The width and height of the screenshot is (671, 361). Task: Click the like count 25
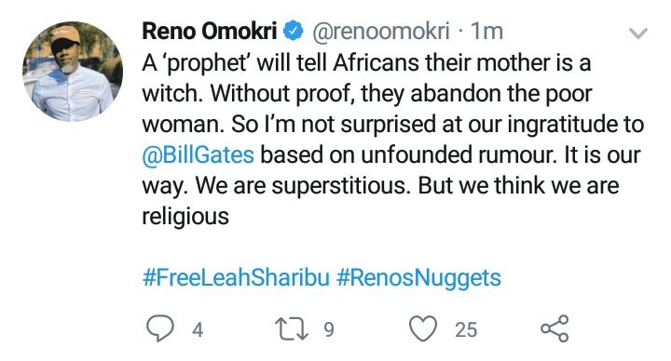click(466, 329)
